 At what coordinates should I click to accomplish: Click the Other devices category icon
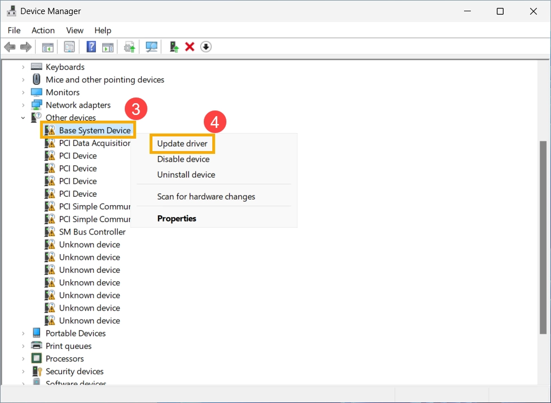(x=36, y=117)
